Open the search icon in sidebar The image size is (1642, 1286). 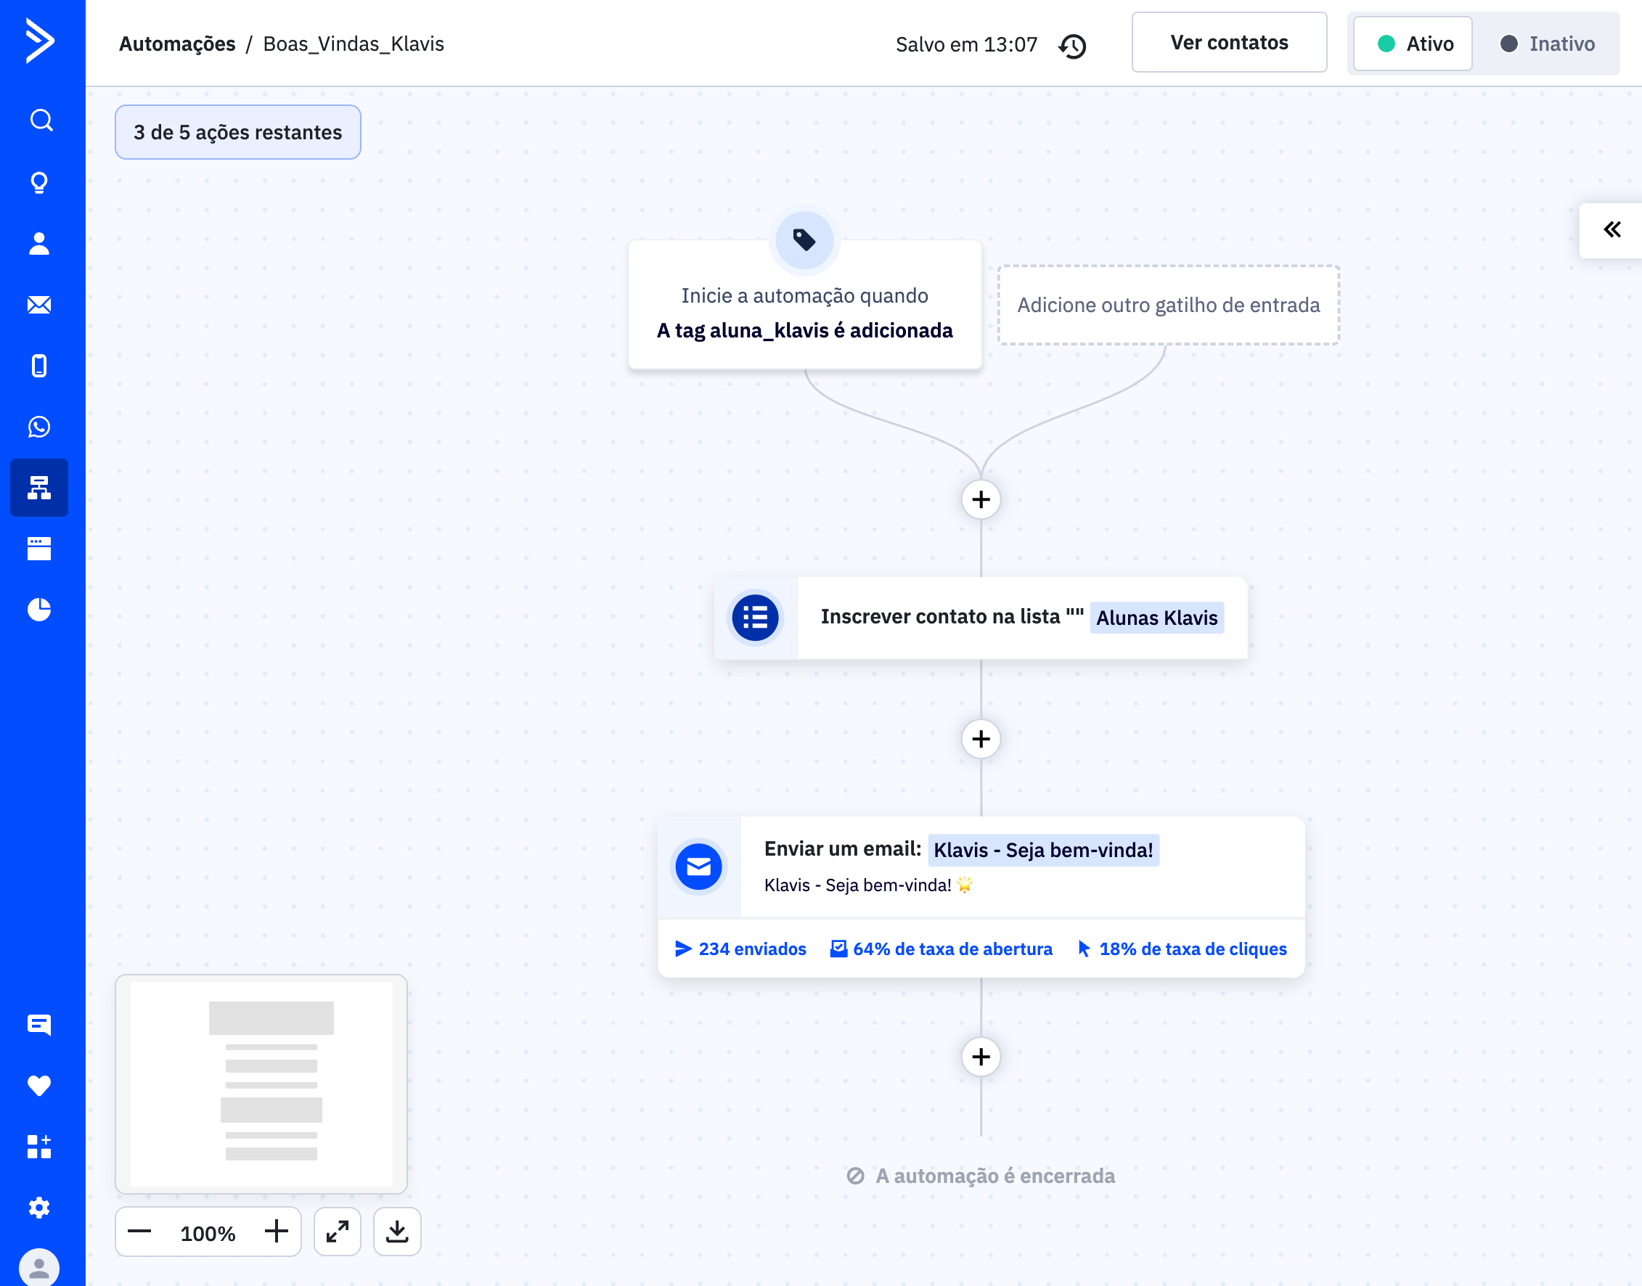(41, 120)
